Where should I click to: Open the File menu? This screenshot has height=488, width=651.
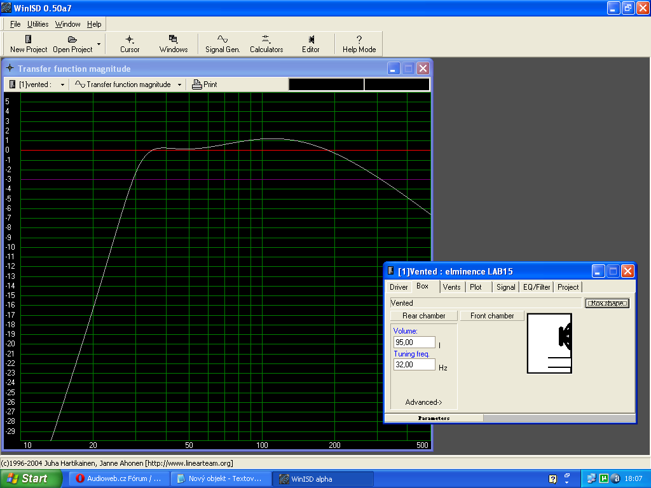tap(15, 24)
